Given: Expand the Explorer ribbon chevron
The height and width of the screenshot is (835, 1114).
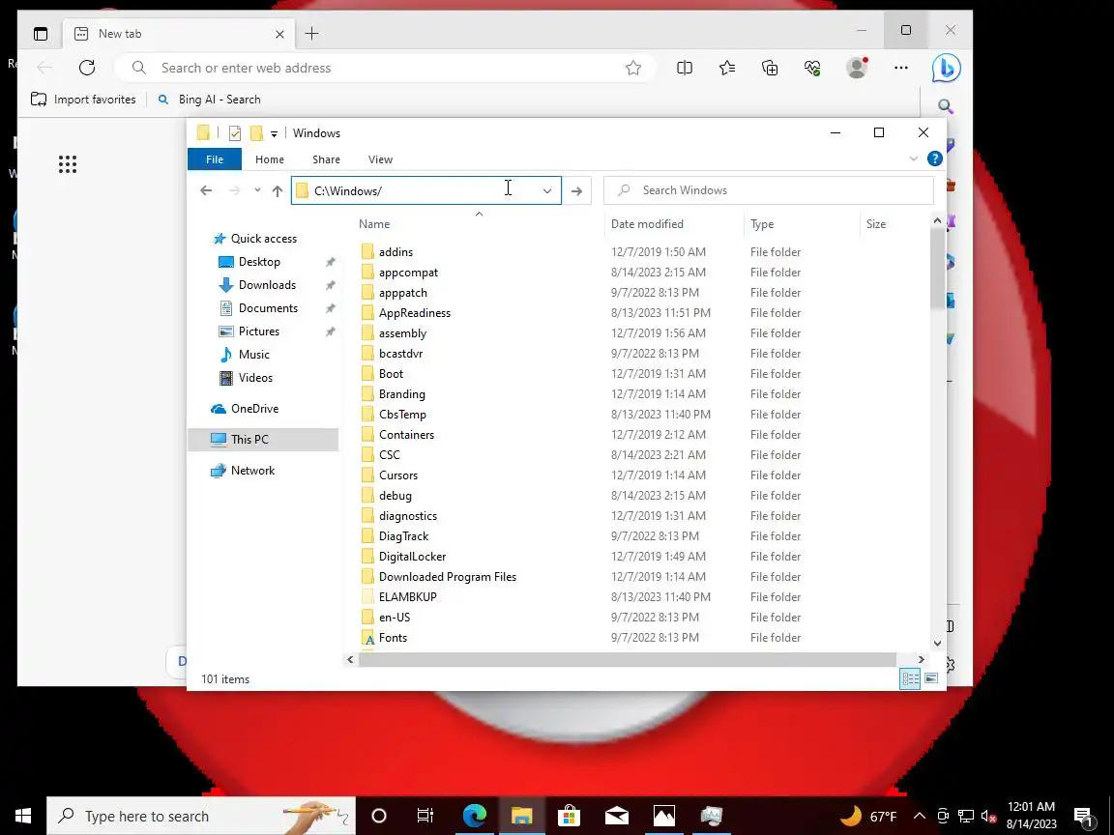Looking at the screenshot, I should point(914,159).
